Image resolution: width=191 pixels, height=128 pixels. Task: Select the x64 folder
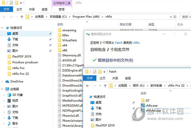point(65,45)
